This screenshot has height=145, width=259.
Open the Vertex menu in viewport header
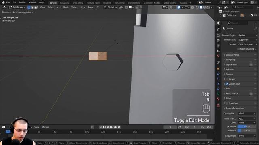pyautogui.click(x=74, y=7)
